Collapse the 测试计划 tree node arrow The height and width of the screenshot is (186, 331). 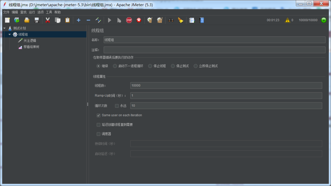point(4,28)
